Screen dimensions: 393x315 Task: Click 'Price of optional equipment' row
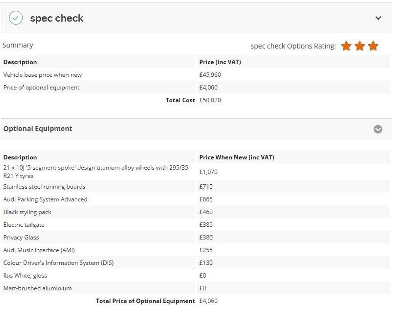click(196, 88)
